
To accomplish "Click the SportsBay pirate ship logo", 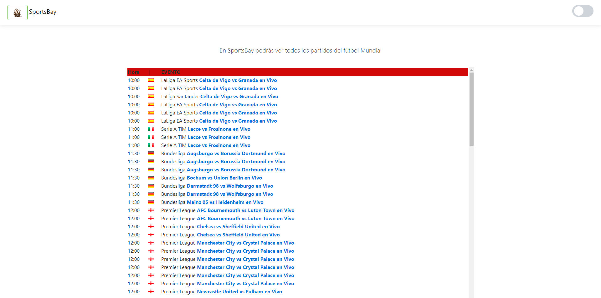I will pos(18,13).
